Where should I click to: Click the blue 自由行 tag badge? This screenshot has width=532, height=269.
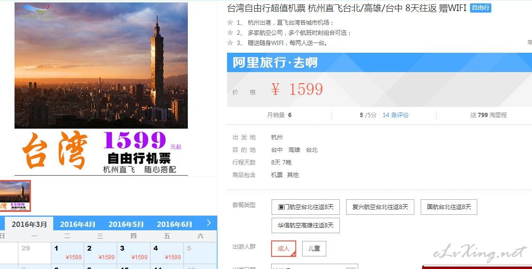pyautogui.click(x=480, y=8)
